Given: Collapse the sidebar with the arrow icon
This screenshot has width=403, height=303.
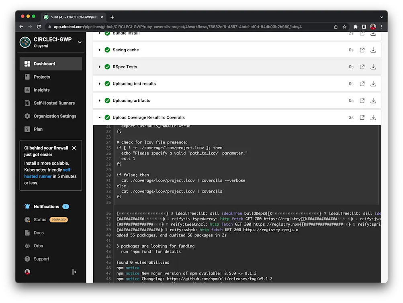Looking at the screenshot, I should [74, 272].
